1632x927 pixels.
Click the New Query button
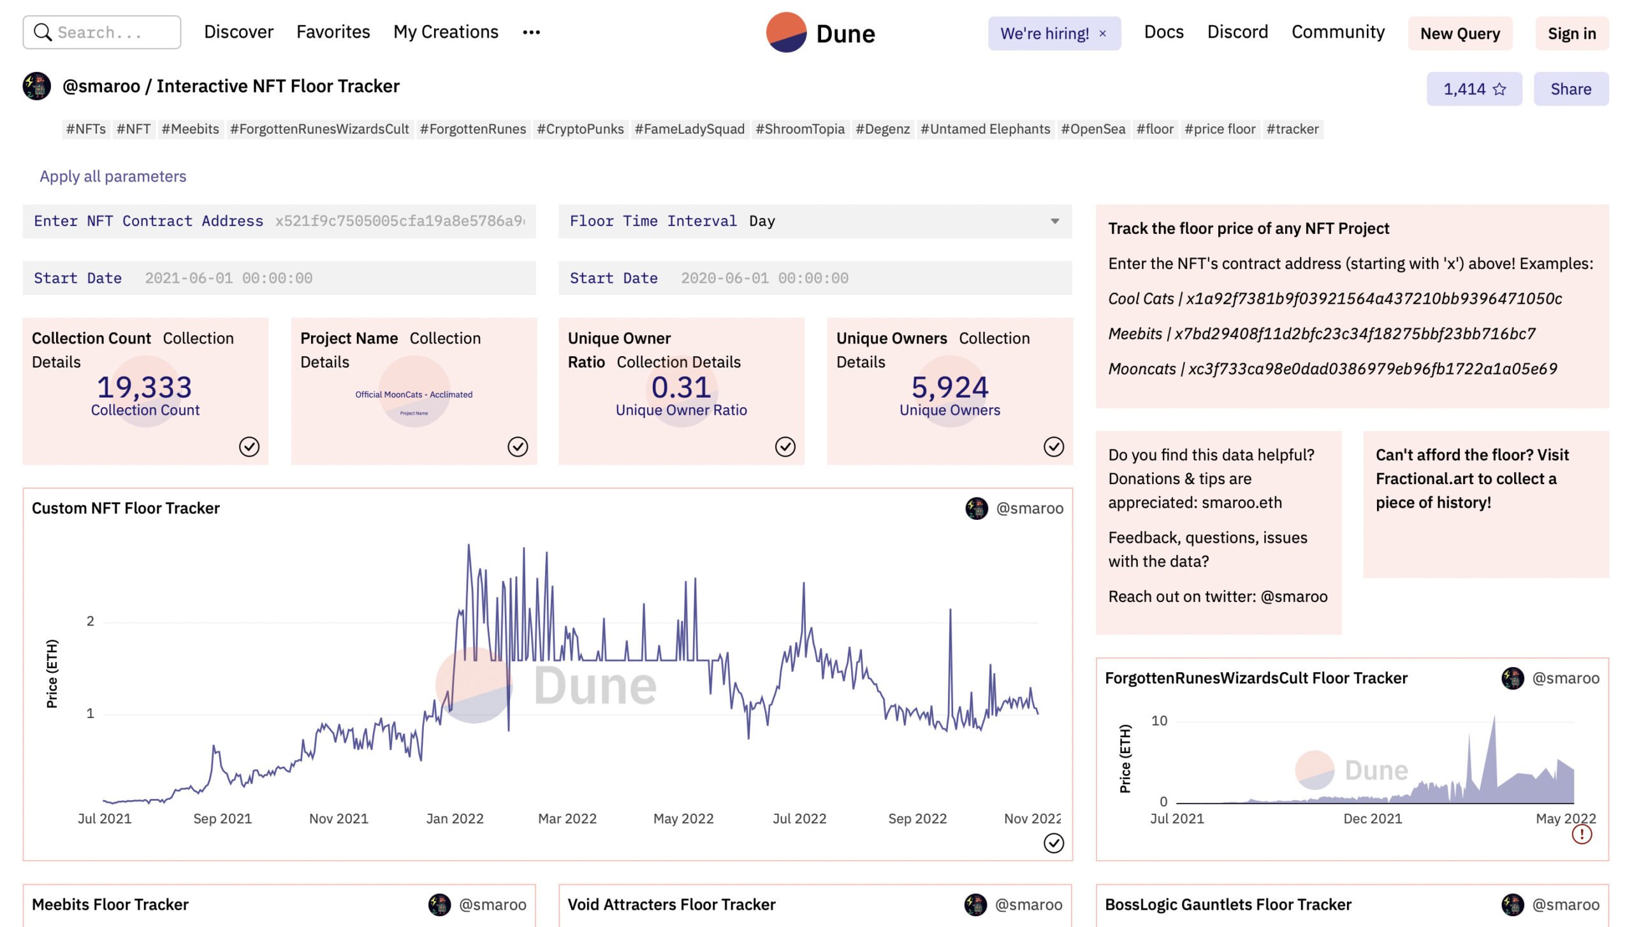point(1461,31)
